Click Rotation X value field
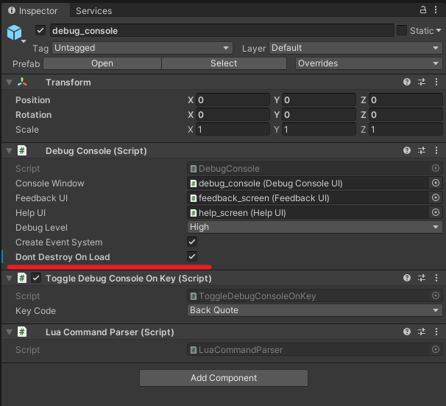The image size is (446, 406). coord(233,115)
